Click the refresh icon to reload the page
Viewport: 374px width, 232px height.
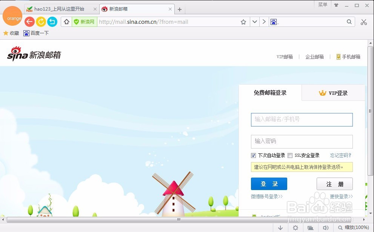tap(41, 22)
